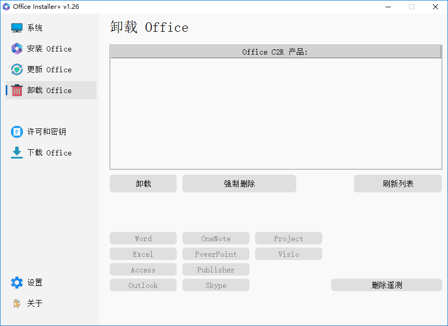Click the Office Installer+ title bar logo

pos(6,7)
